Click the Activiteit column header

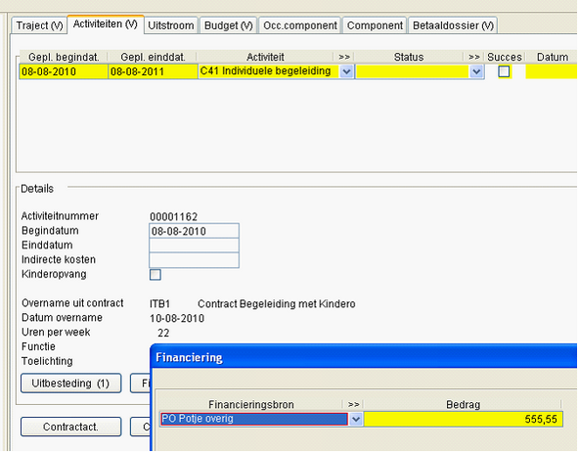tap(265, 57)
